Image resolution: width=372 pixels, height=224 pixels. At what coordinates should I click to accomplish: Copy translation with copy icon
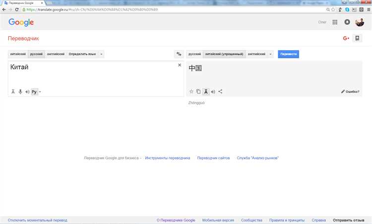click(x=198, y=91)
